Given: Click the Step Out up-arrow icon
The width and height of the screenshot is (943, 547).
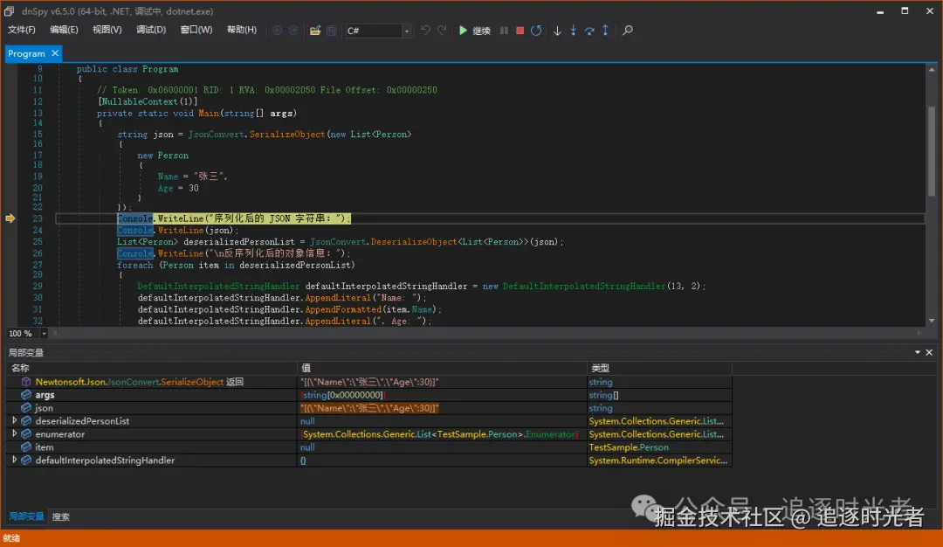Looking at the screenshot, I should (x=605, y=31).
